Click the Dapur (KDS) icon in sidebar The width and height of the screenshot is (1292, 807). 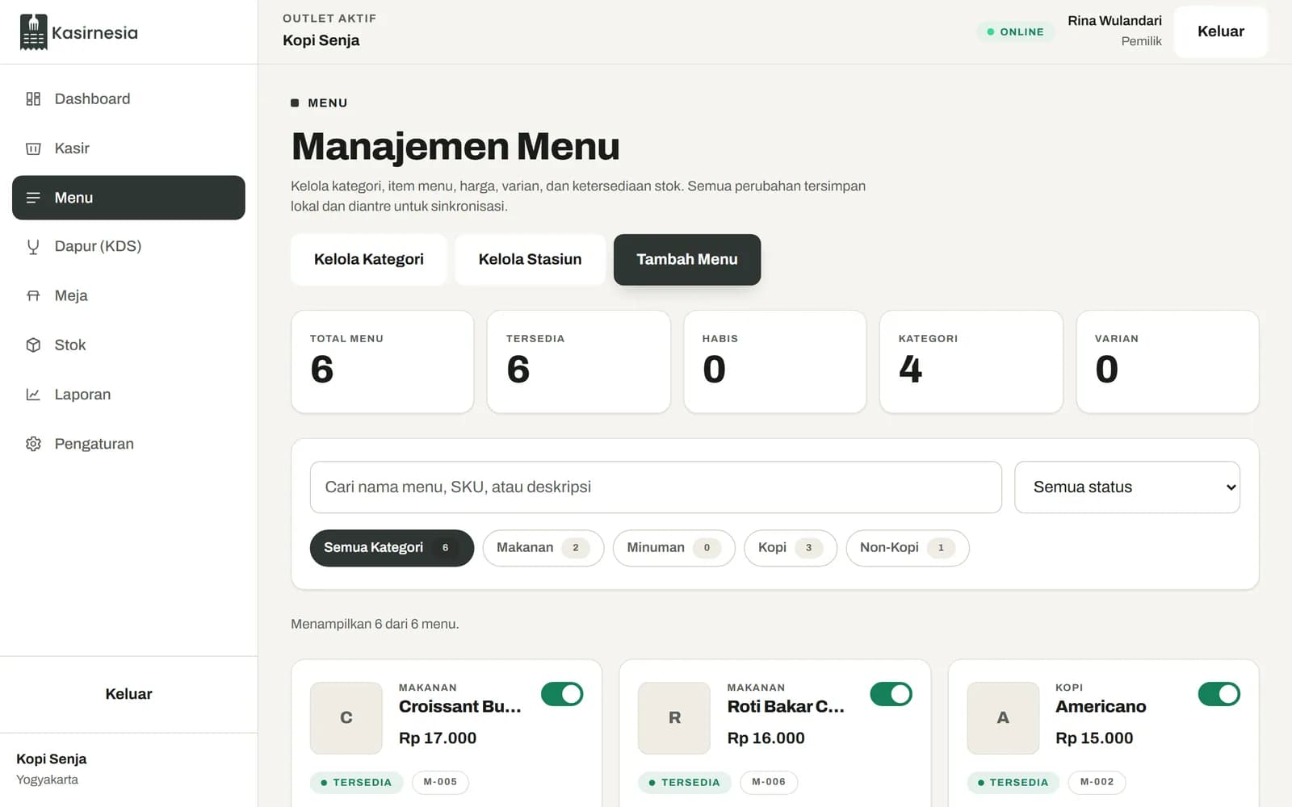pos(33,246)
